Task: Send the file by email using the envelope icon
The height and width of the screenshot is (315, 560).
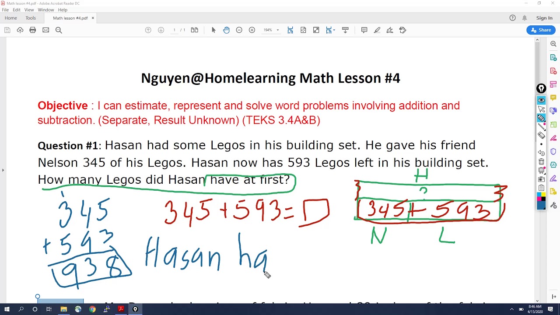Action: pyautogui.click(x=45, y=30)
